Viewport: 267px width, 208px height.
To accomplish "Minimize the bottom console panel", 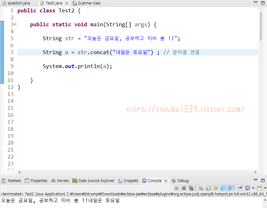I will pyautogui.click(x=255, y=180).
